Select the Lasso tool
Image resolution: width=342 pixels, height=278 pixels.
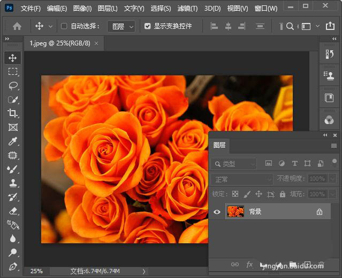[13, 86]
